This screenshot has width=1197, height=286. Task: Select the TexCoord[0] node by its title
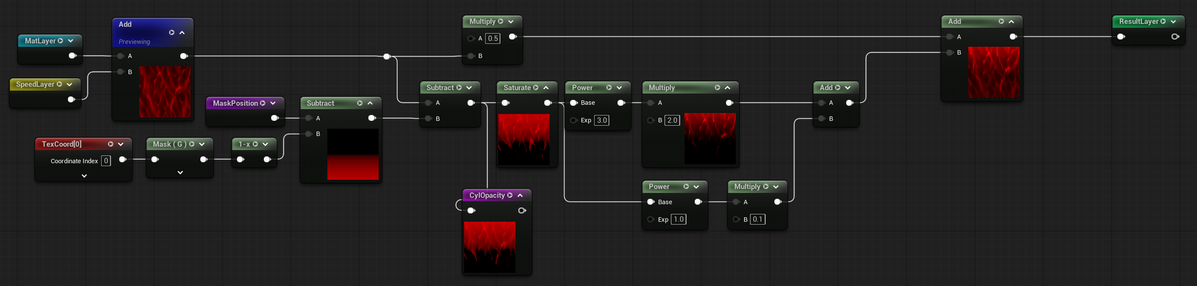(62, 144)
